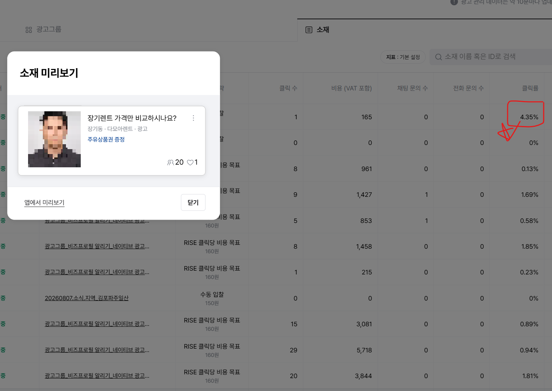This screenshot has height=391, width=552.
Task: Open the 20260807.소식.지역_김포파주일산 link
Action: click(86, 298)
